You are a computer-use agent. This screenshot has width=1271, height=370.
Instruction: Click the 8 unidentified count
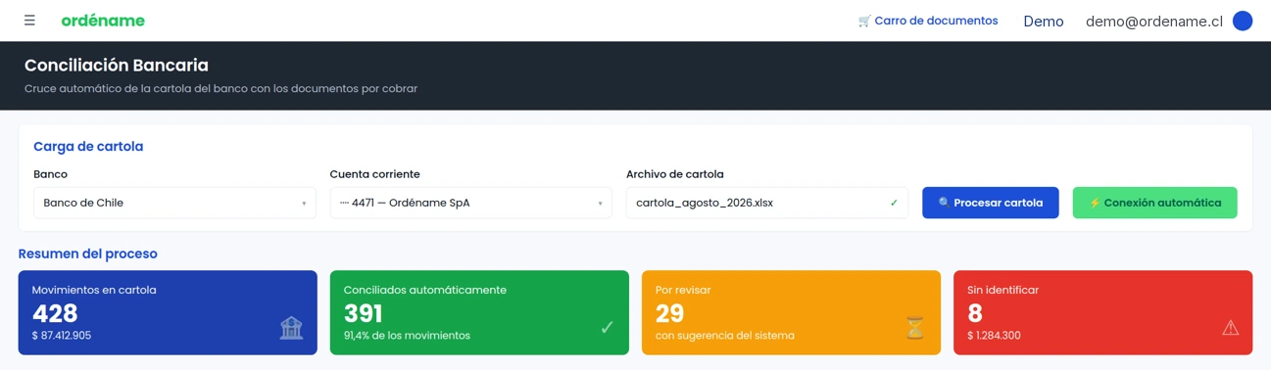pyautogui.click(x=974, y=313)
